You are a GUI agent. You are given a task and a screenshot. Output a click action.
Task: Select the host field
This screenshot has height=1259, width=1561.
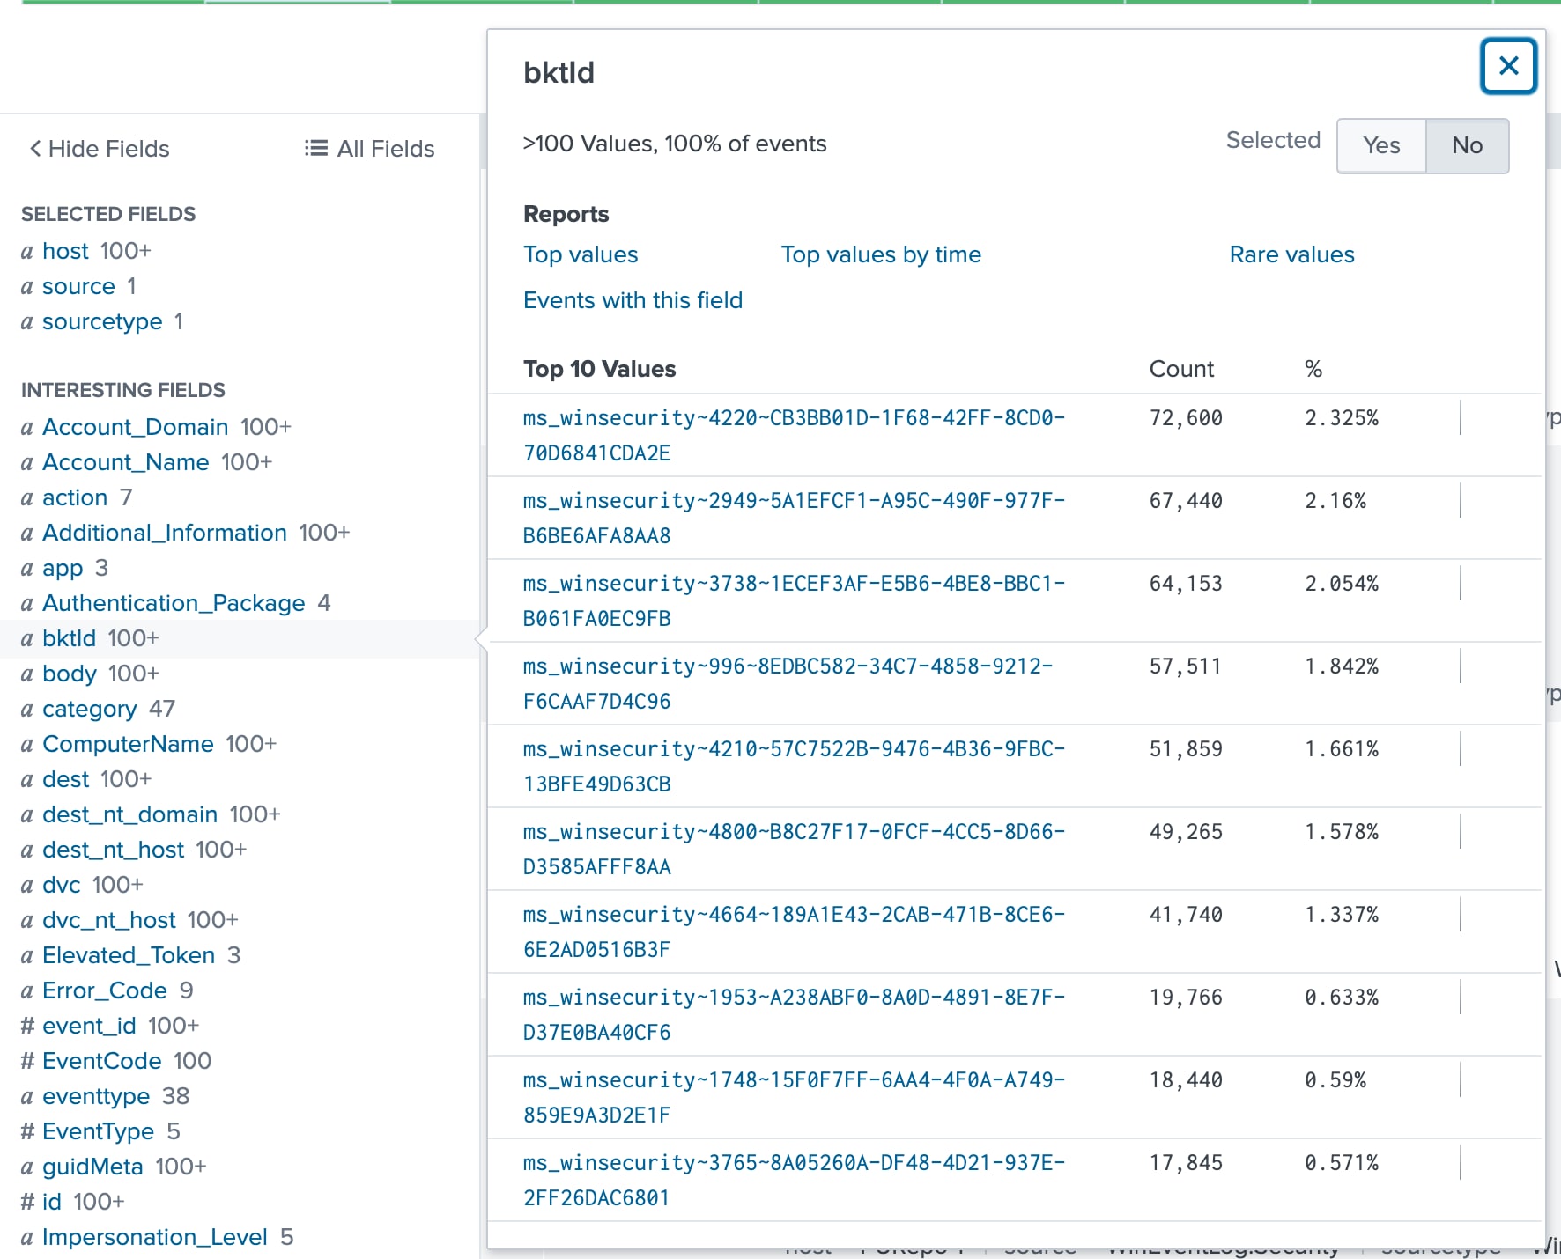[x=65, y=251]
